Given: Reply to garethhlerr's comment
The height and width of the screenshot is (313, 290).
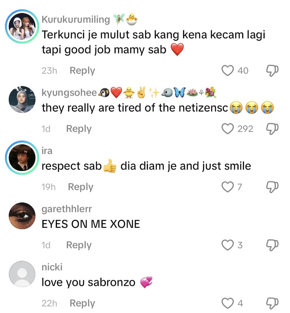Looking at the screenshot, I should (79, 245).
